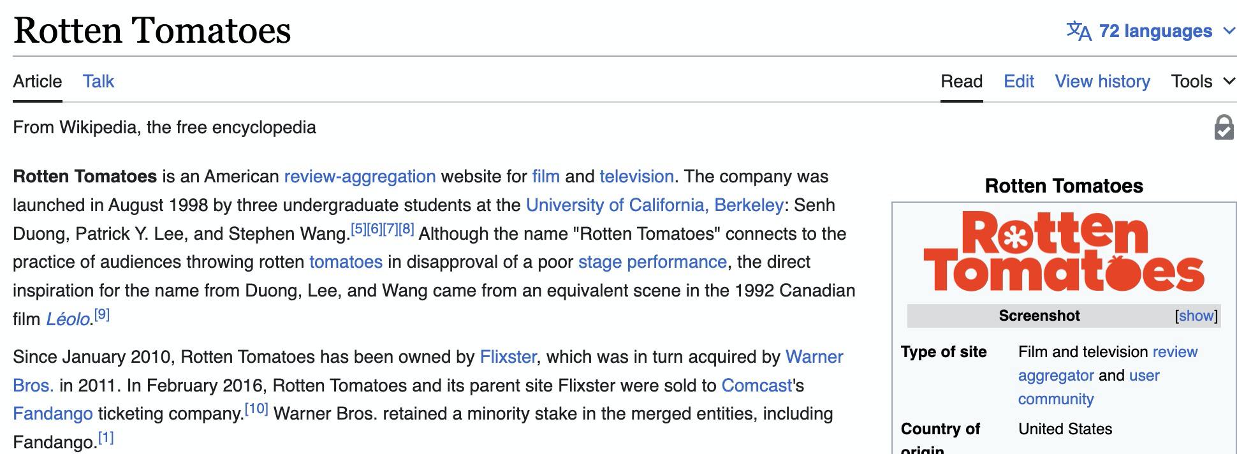Screen dimensions: 1237x454
Task: Click the tomatoes link in the paragraph
Action: coord(346,262)
